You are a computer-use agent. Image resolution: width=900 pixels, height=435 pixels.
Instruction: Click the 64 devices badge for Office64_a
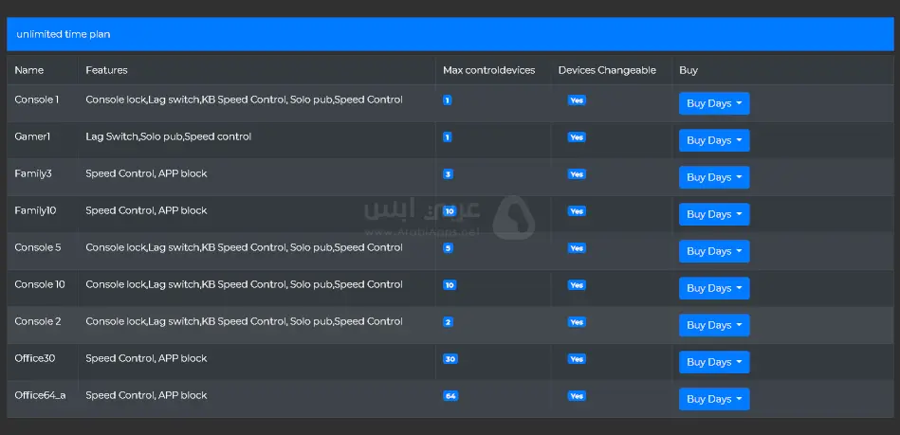[450, 396]
